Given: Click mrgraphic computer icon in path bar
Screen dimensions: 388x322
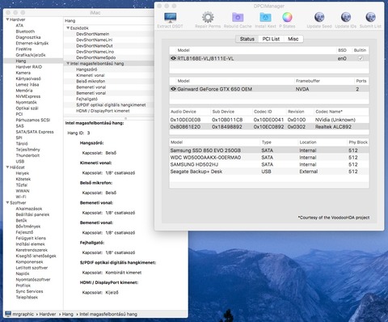Looking at the screenshot, I should pyautogui.click(x=8, y=314).
